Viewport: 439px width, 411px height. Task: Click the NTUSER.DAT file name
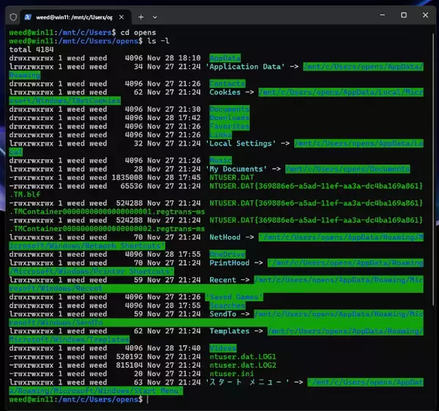233,176
